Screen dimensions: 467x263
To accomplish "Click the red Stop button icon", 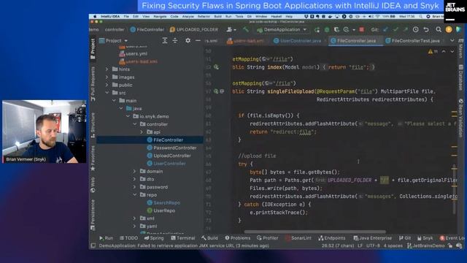I will [x=362, y=29].
